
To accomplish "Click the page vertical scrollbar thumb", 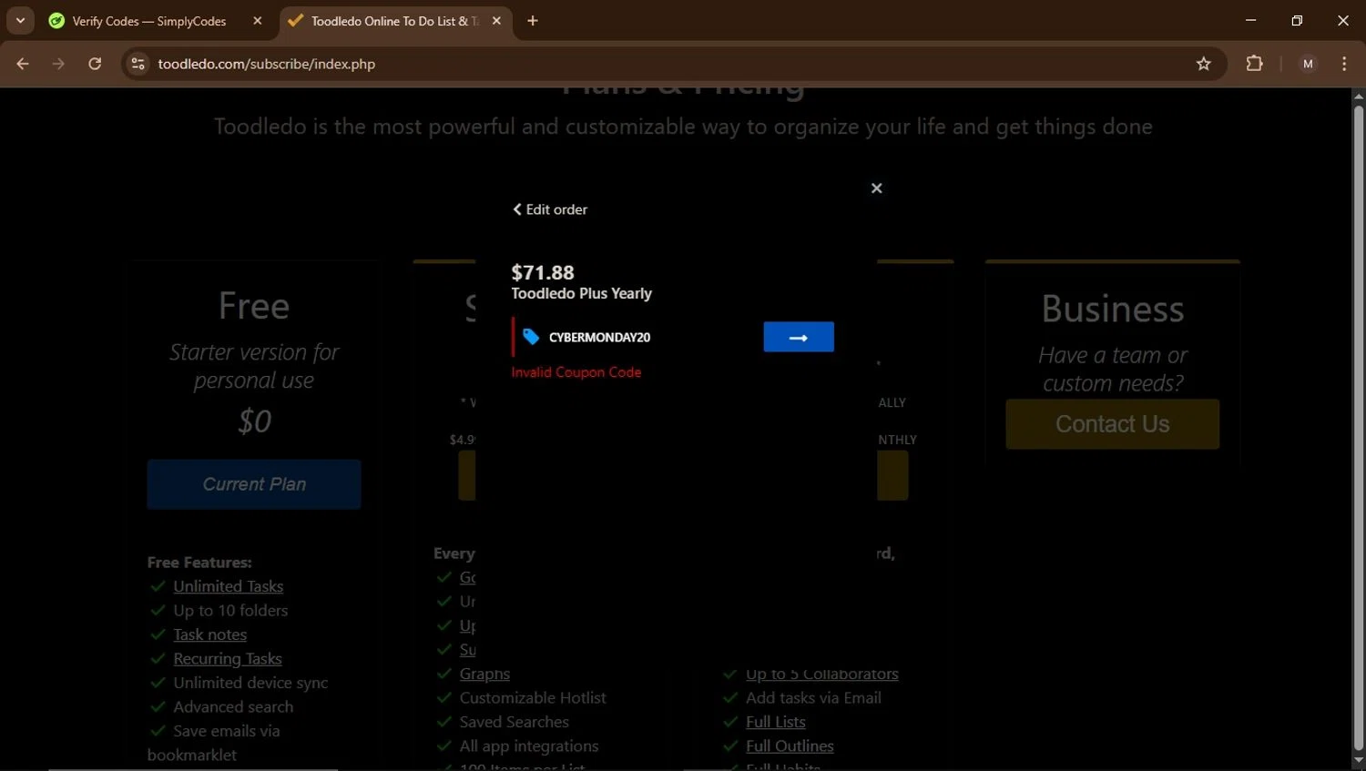I will [x=1358, y=428].
